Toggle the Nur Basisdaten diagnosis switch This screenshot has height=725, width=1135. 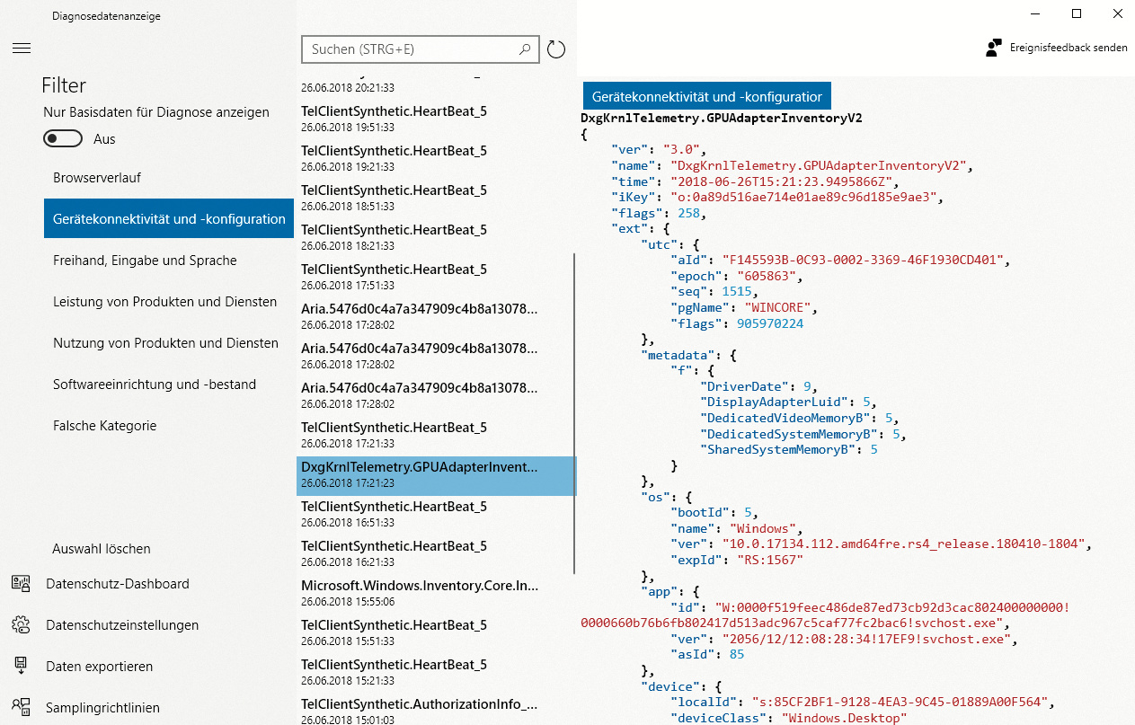coord(63,139)
